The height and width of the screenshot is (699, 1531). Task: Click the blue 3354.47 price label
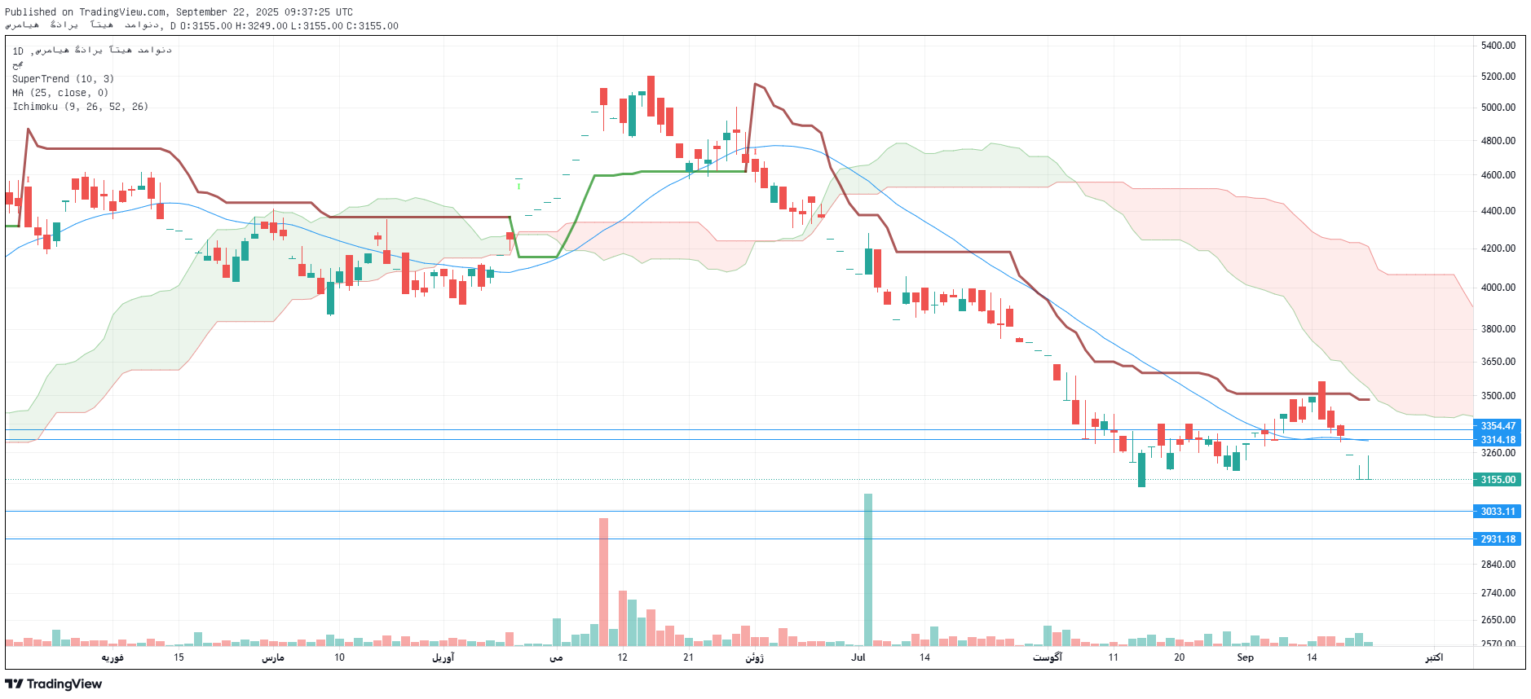click(x=1498, y=426)
